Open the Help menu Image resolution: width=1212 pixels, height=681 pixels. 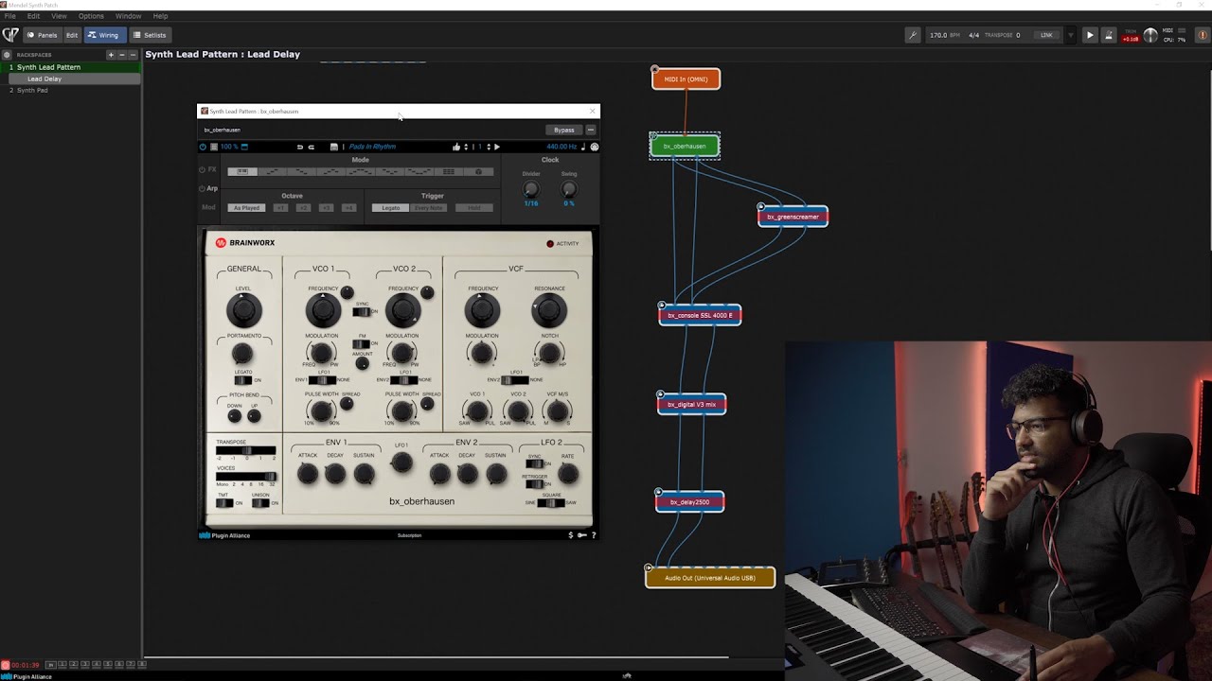(160, 16)
